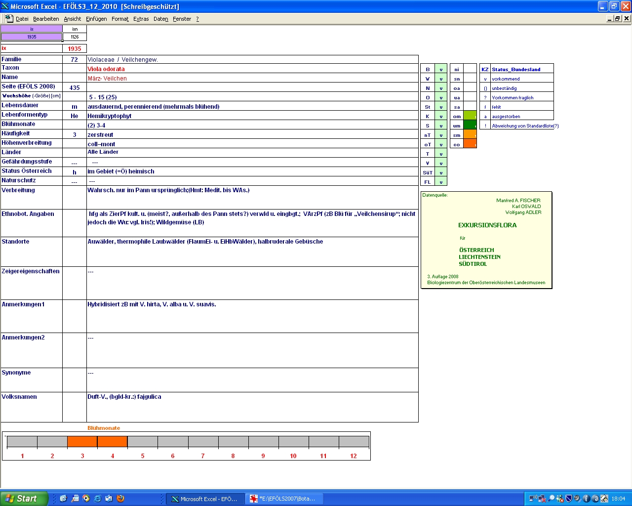Viewport: 632px width, 506px height.
Task: Click the round 'a' tray icon
Action: (x=595, y=499)
